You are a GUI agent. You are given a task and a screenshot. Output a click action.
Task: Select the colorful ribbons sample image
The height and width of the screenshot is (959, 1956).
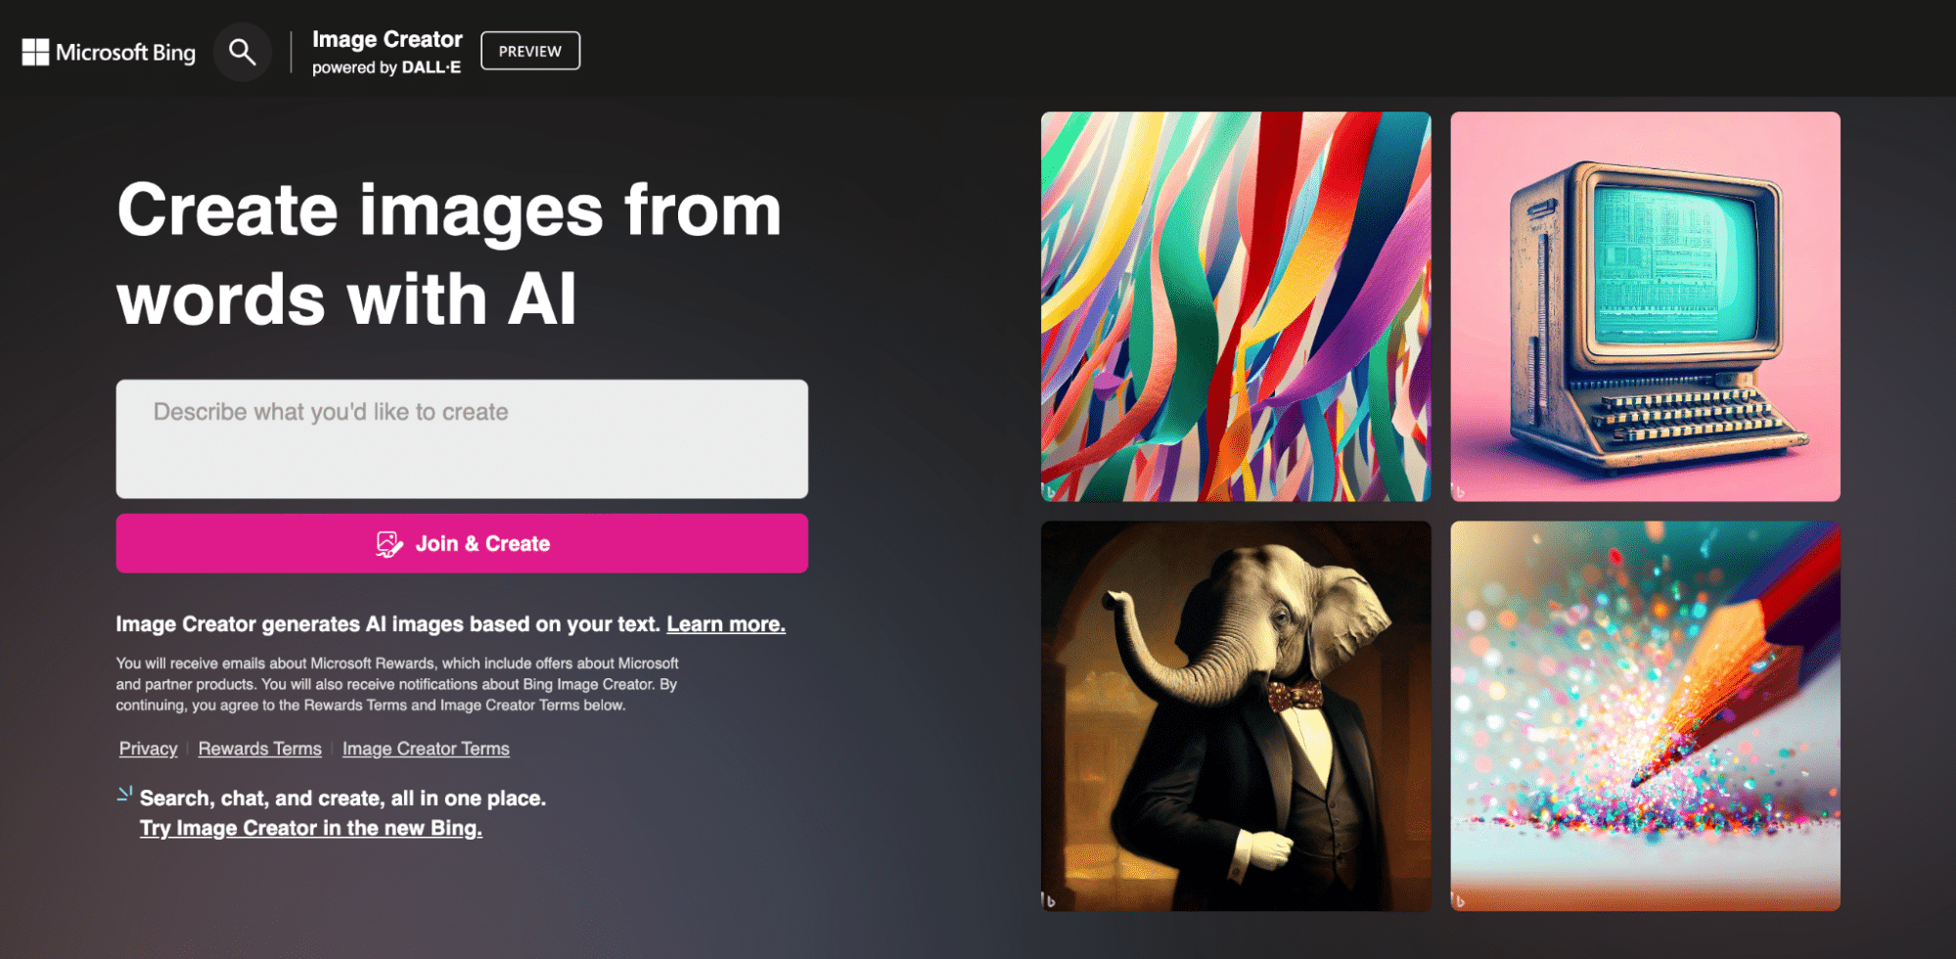(1235, 306)
